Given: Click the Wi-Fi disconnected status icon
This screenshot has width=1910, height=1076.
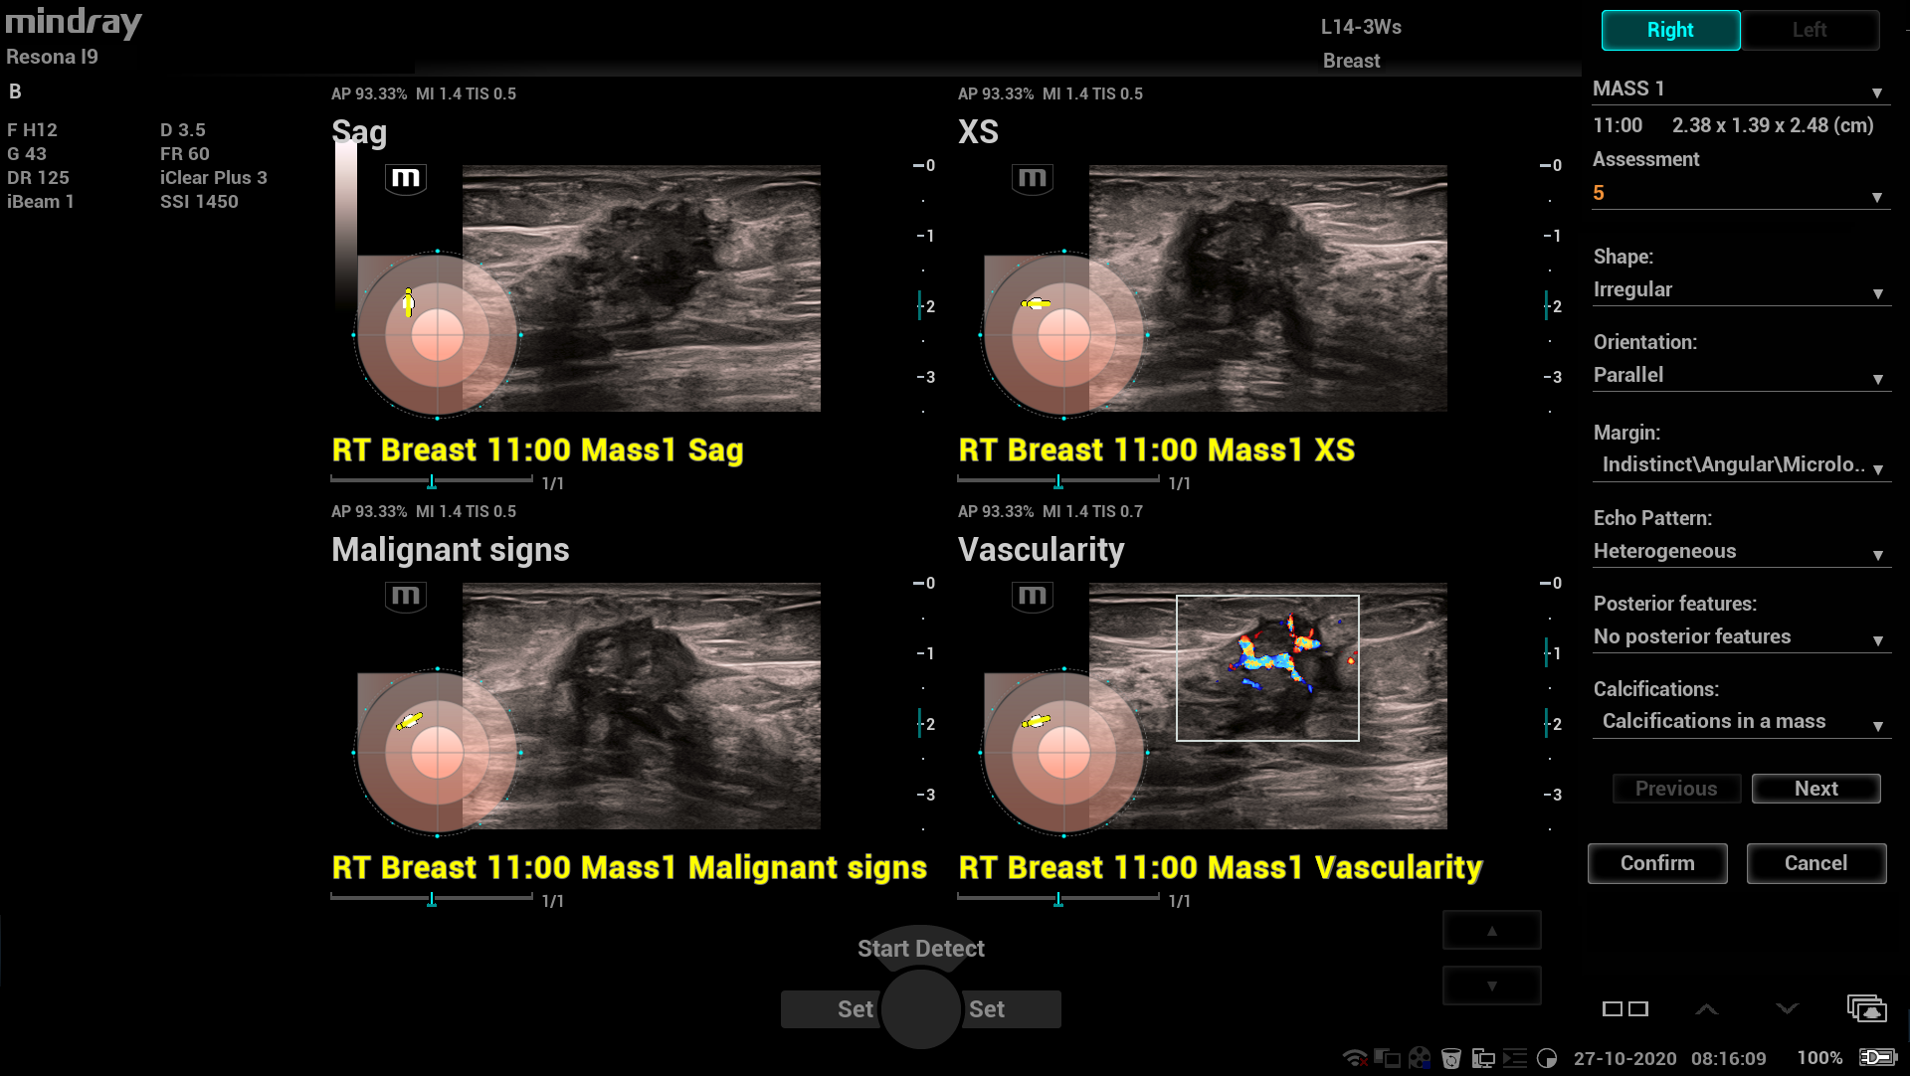Looking at the screenshot, I should [x=1355, y=1058].
